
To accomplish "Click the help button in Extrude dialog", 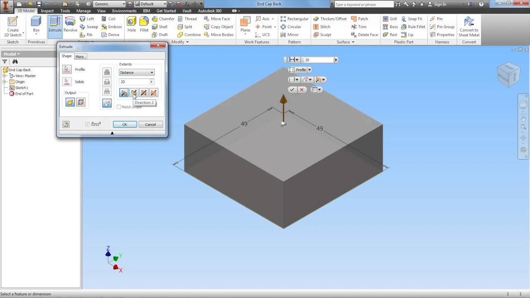I will (x=66, y=124).
